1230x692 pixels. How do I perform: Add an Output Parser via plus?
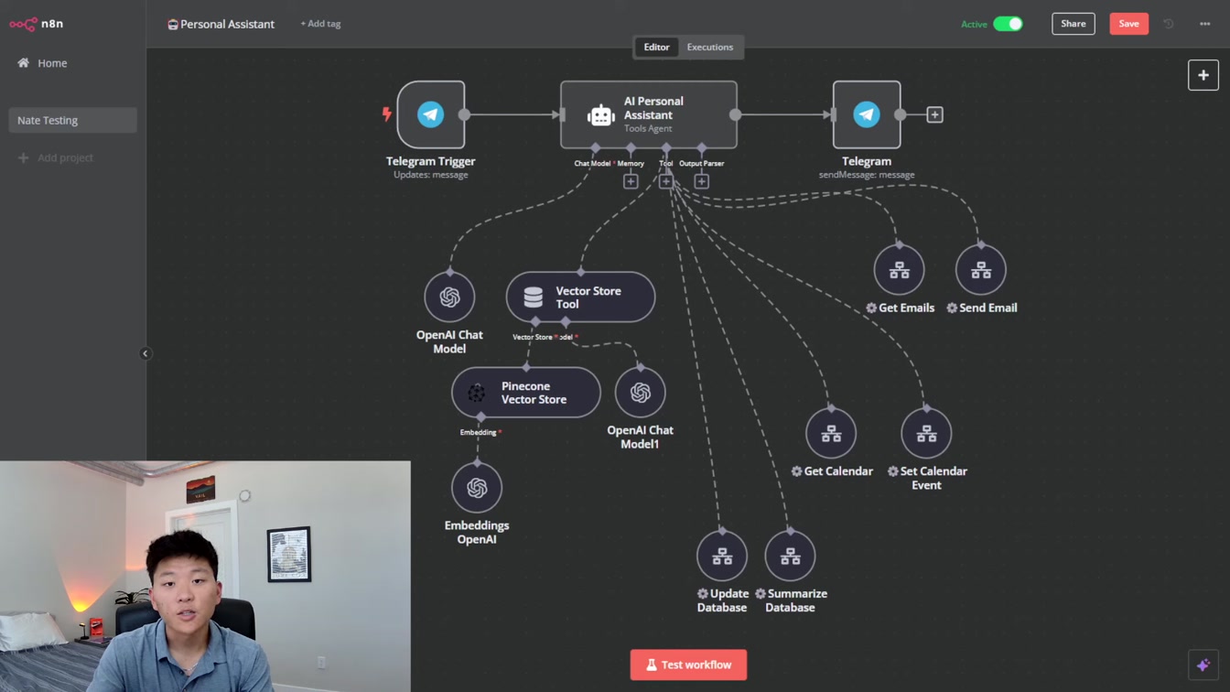pos(702,181)
